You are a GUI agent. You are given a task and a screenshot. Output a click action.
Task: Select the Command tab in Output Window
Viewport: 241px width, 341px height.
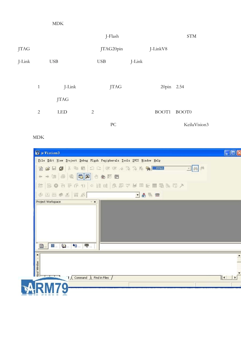(x=81, y=278)
